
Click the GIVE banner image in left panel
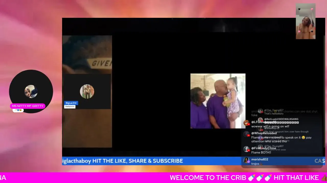tap(87, 55)
